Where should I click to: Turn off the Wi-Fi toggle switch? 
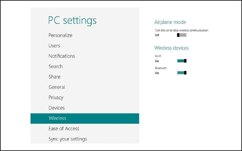(x=182, y=61)
